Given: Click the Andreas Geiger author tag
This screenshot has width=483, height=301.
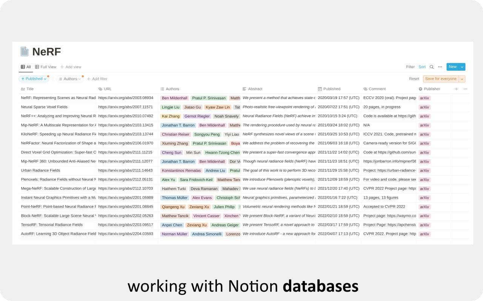Looking at the screenshot, I should tap(225, 225).
